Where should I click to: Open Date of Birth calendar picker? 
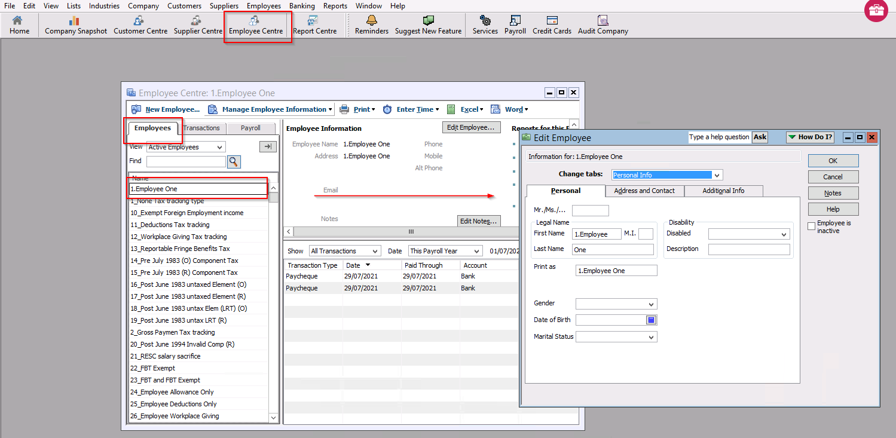tap(651, 320)
